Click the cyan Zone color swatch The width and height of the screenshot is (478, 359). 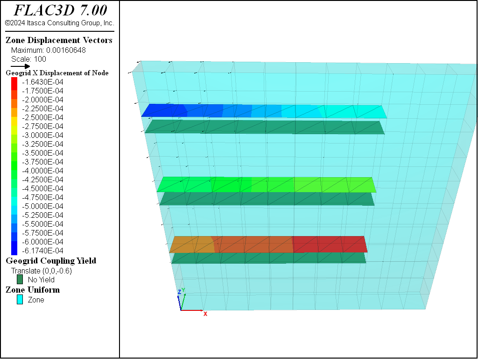(20, 300)
